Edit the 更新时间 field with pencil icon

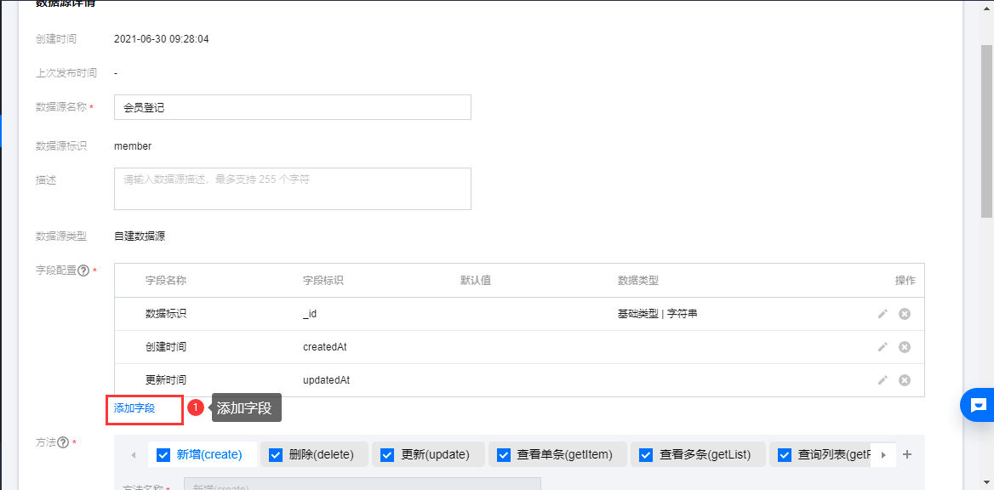coord(883,379)
